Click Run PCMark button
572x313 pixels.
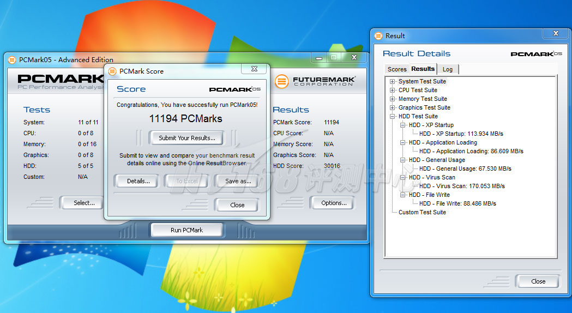pyautogui.click(x=187, y=230)
